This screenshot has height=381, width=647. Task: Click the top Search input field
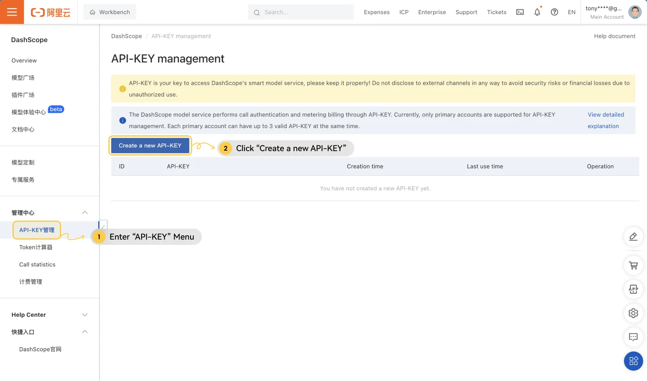pyautogui.click(x=305, y=12)
